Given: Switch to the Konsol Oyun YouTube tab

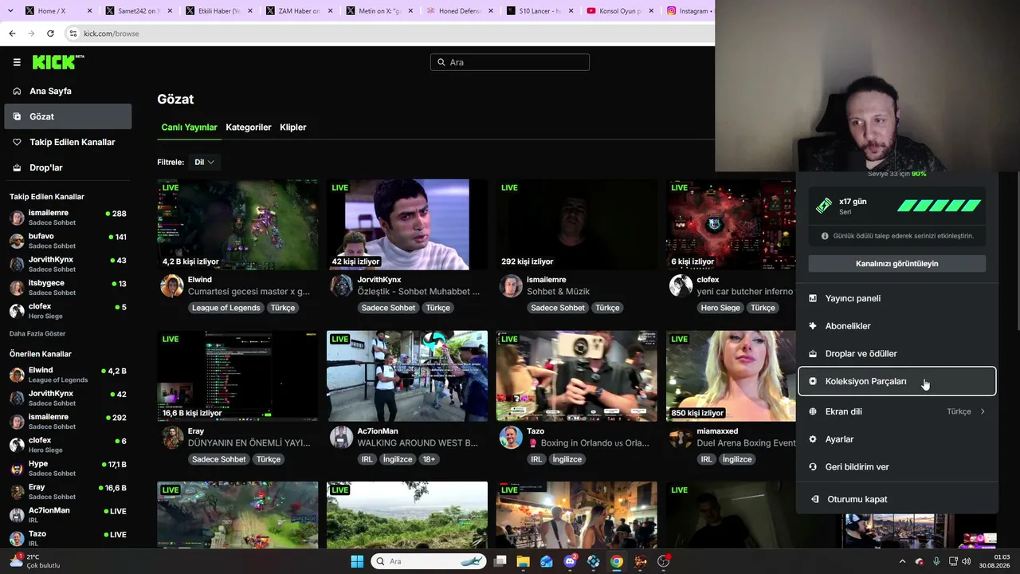Looking at the screenshot, I should point(619,11).
